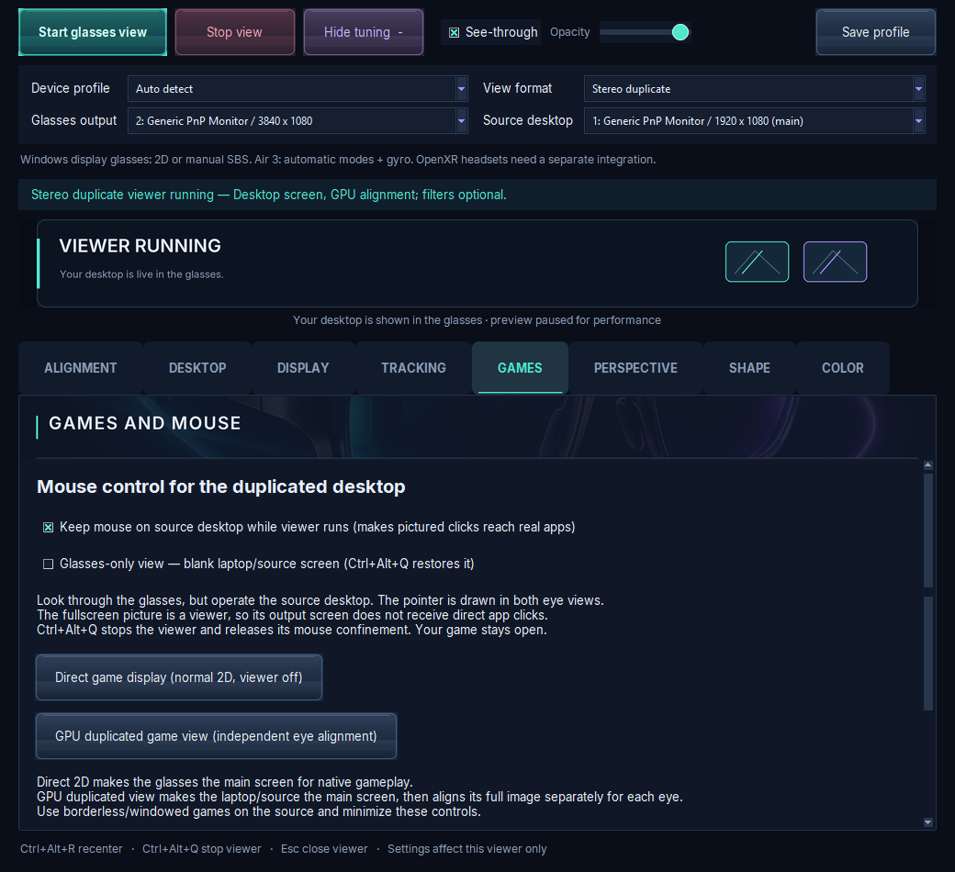Uncheck Keep mouse on source desktop option
The height and width of the screenshot is (872, 955).
[x=48, y=528]
